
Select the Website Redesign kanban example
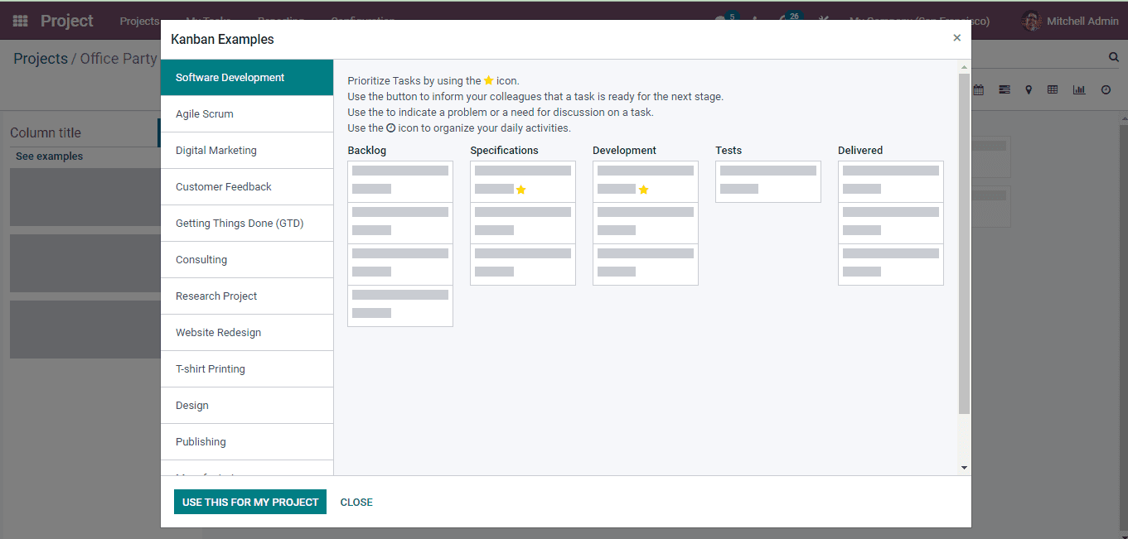pos(218,332)
